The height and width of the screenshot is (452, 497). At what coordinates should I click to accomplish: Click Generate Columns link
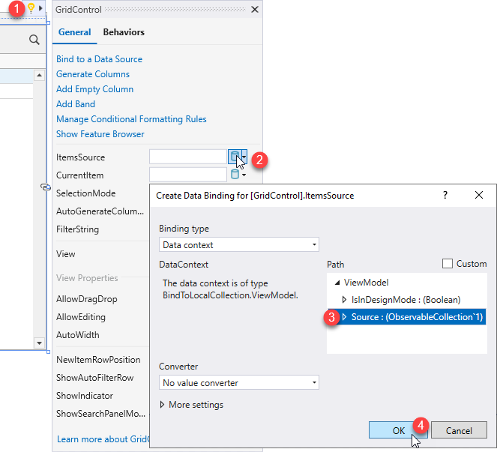click(93, 74)
